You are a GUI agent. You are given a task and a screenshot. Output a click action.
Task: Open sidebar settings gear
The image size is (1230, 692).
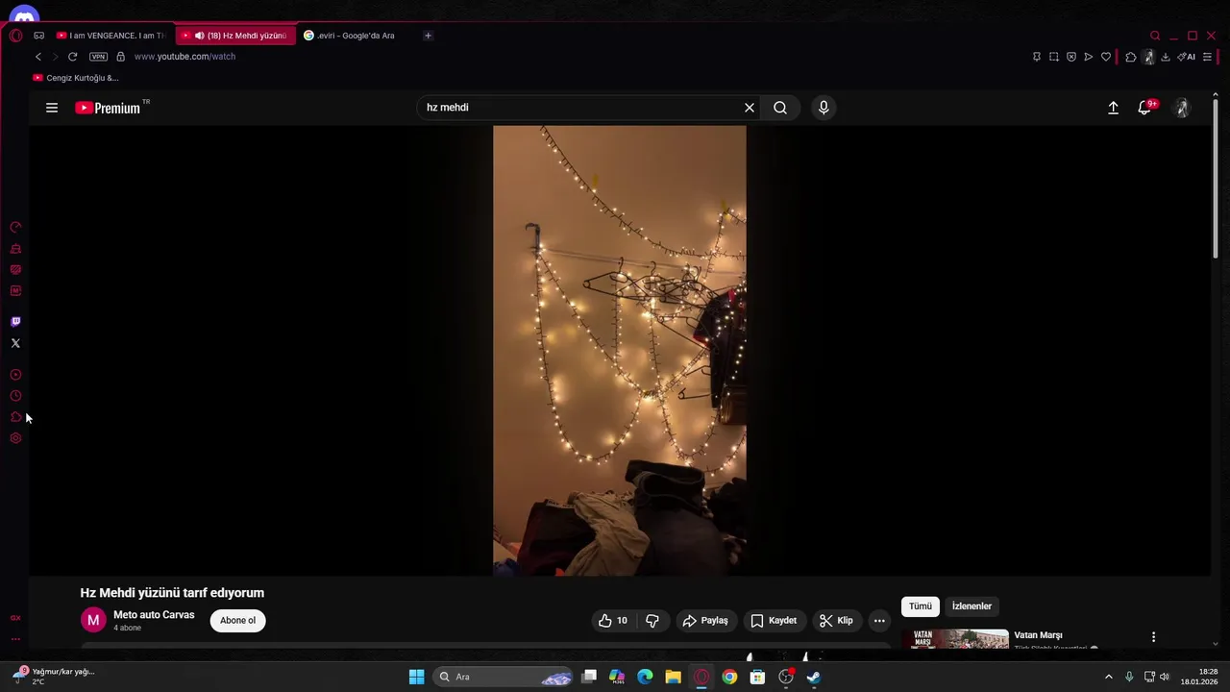point(15,438)
